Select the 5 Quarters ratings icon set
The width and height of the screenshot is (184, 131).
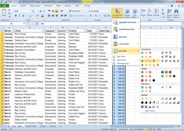click(150, 102)
